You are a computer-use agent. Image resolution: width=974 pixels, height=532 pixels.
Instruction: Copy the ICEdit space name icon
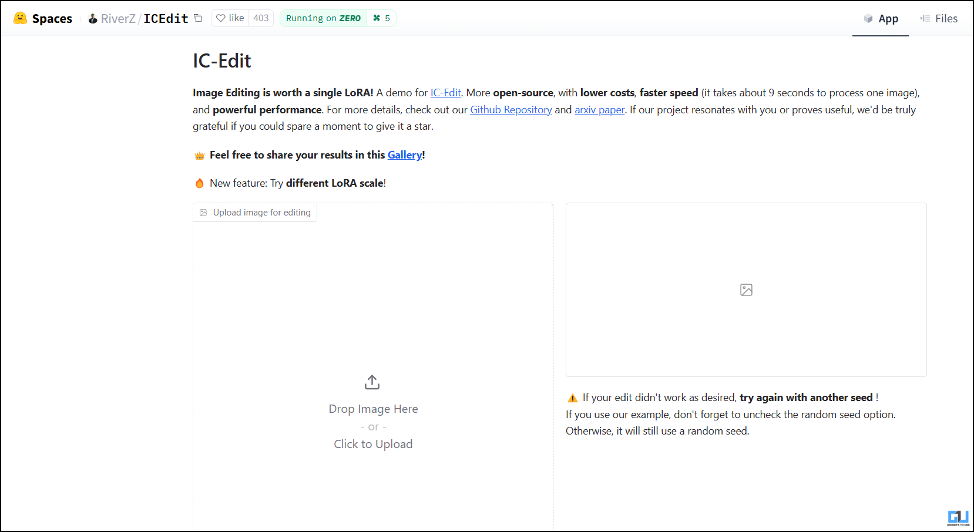coord(198,18)
